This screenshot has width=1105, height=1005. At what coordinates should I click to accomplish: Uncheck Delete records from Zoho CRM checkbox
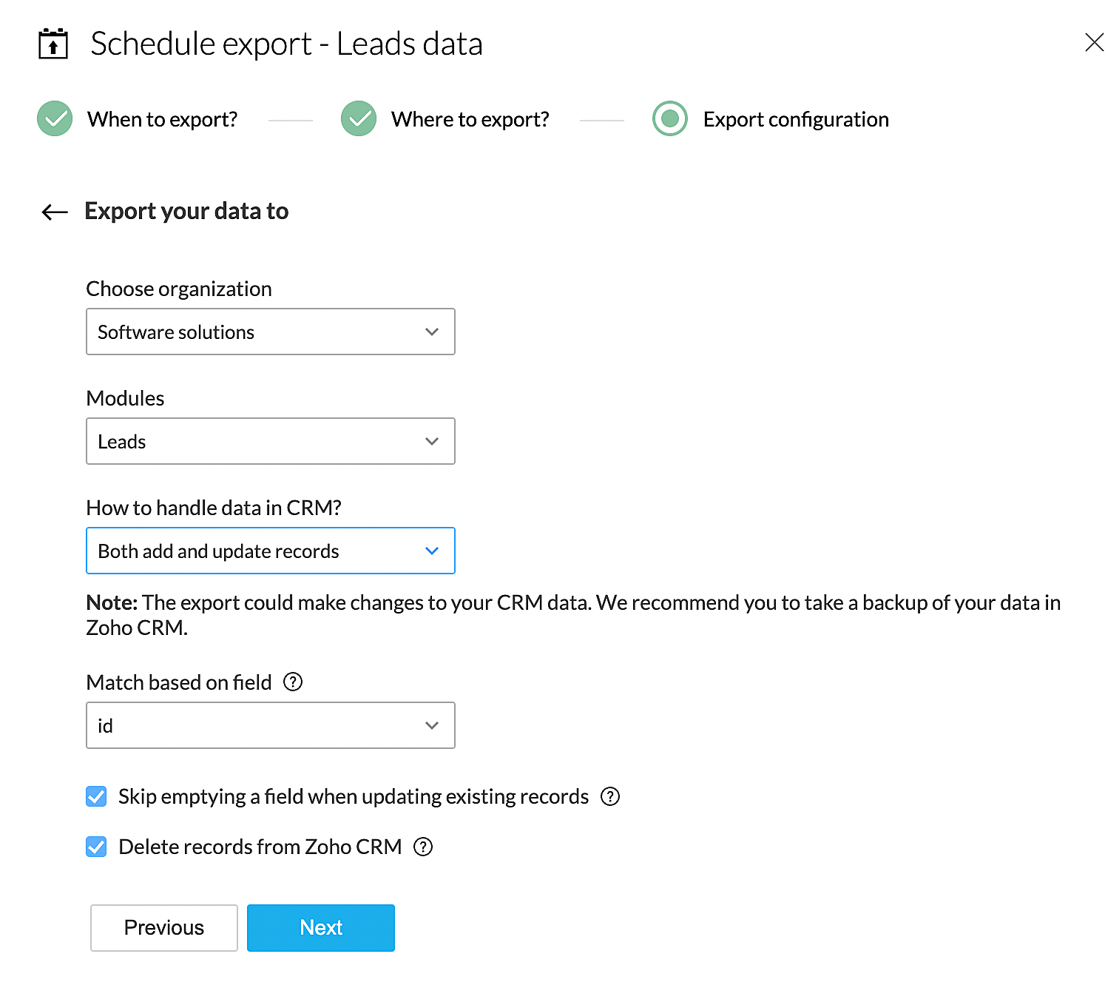96,847
